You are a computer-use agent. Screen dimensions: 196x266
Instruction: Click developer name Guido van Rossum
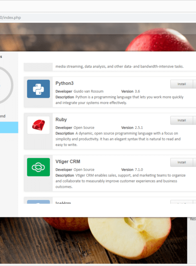[x=89, y=91]
